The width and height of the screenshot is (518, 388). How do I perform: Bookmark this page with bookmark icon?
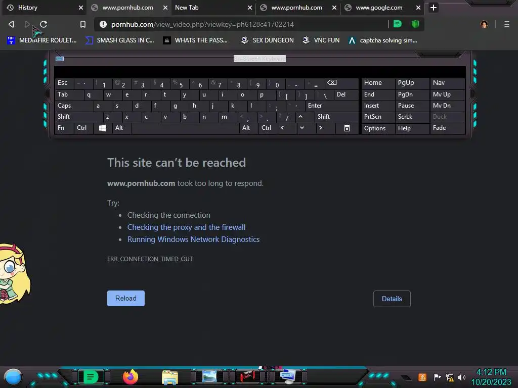83,24
